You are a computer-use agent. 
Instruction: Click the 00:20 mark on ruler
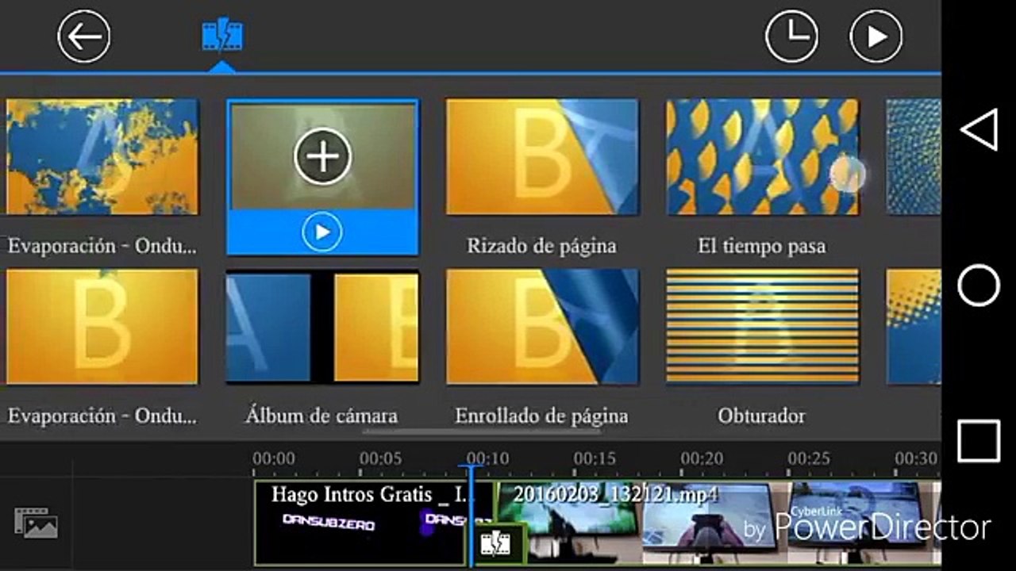pos(702,458)
